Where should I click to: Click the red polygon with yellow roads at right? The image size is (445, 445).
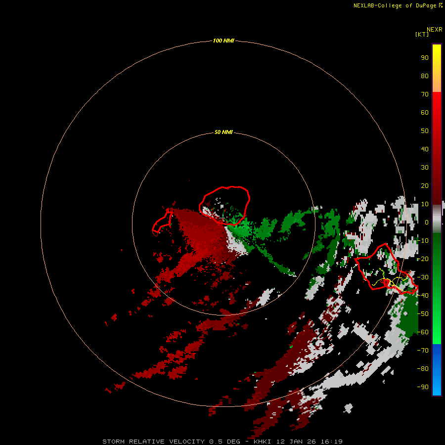[x=386, y=269]
